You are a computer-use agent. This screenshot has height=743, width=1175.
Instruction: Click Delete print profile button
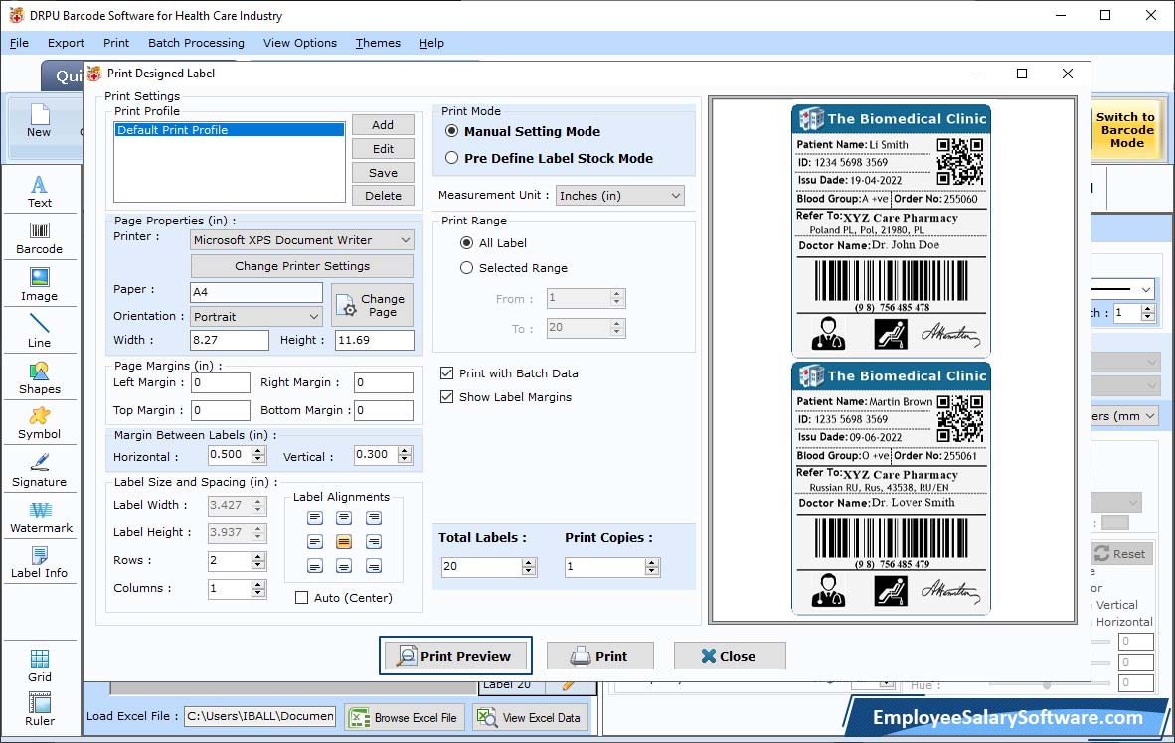pyautogui.click(x=383, y=196)
